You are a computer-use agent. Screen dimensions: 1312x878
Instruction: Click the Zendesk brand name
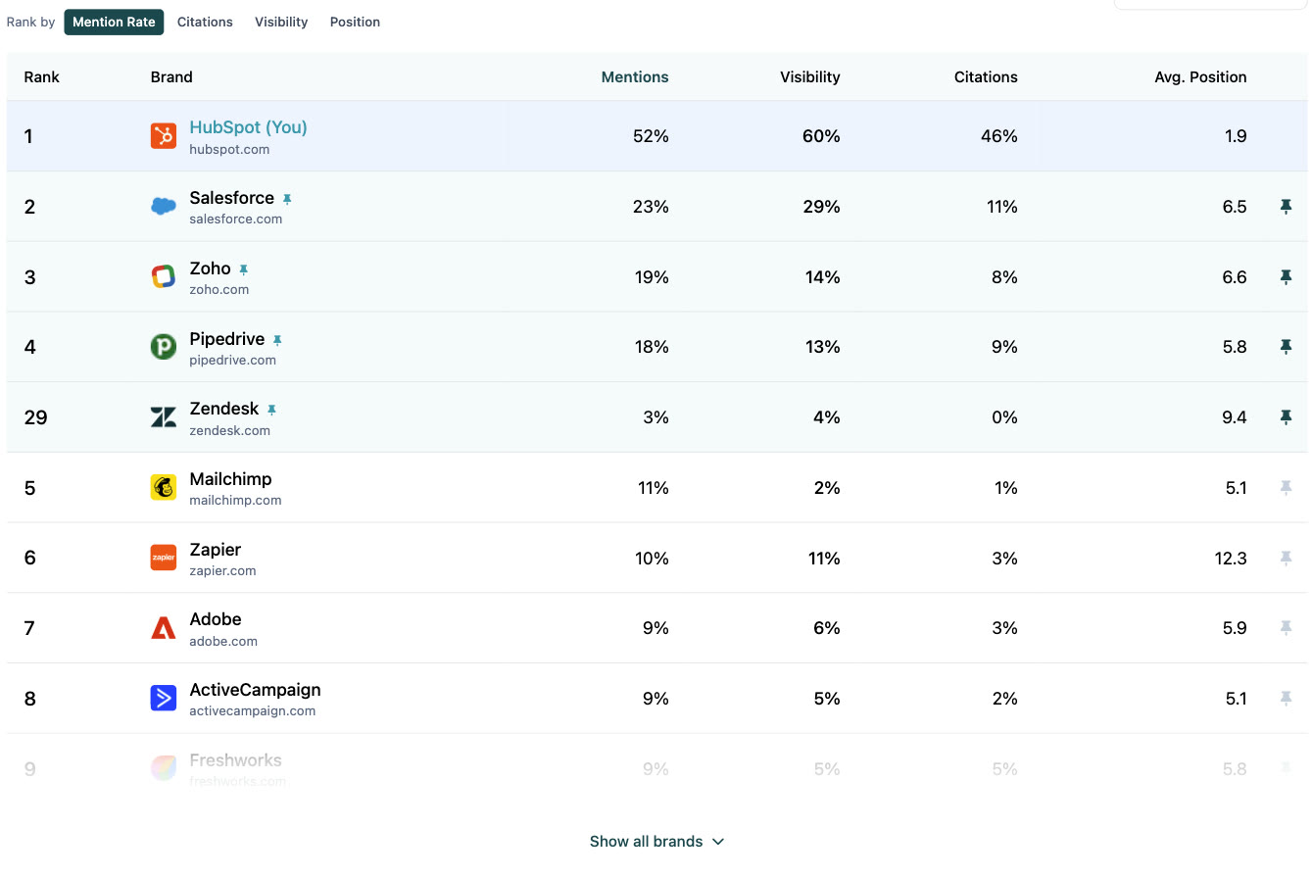(224, 409)
